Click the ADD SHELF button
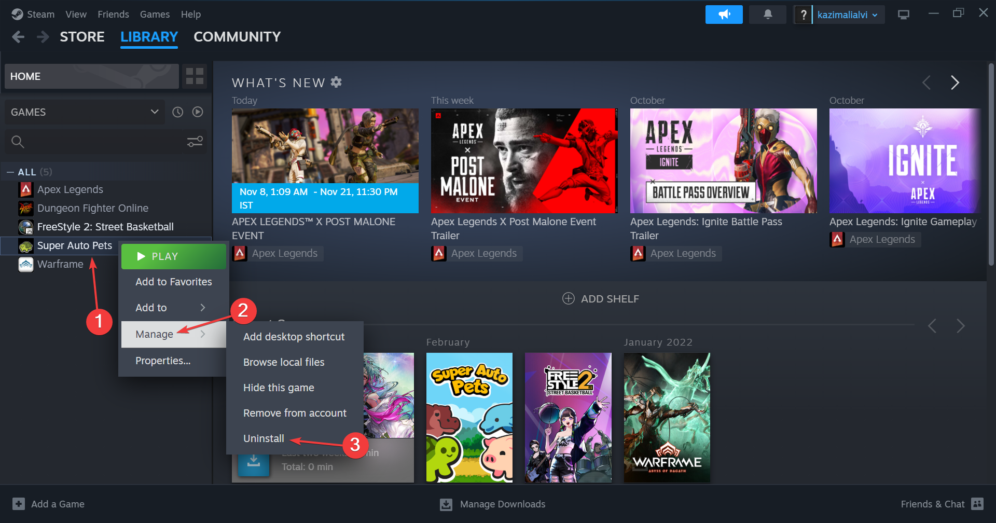 click(601, 299)
